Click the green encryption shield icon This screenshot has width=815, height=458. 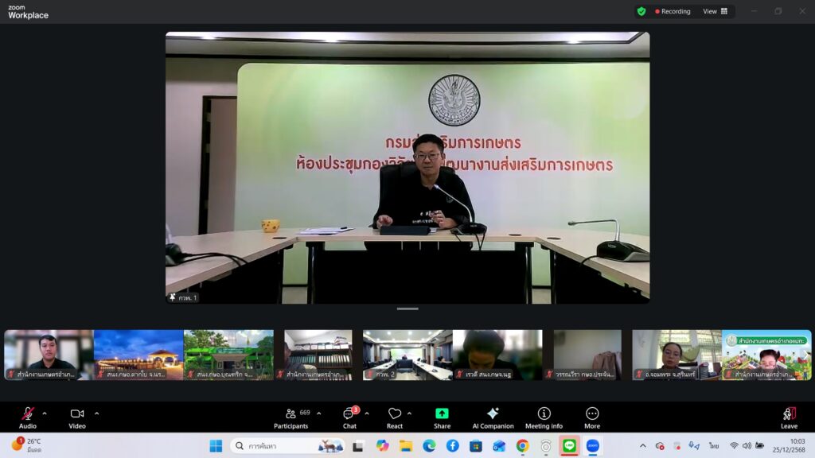[x=641, y=11]
